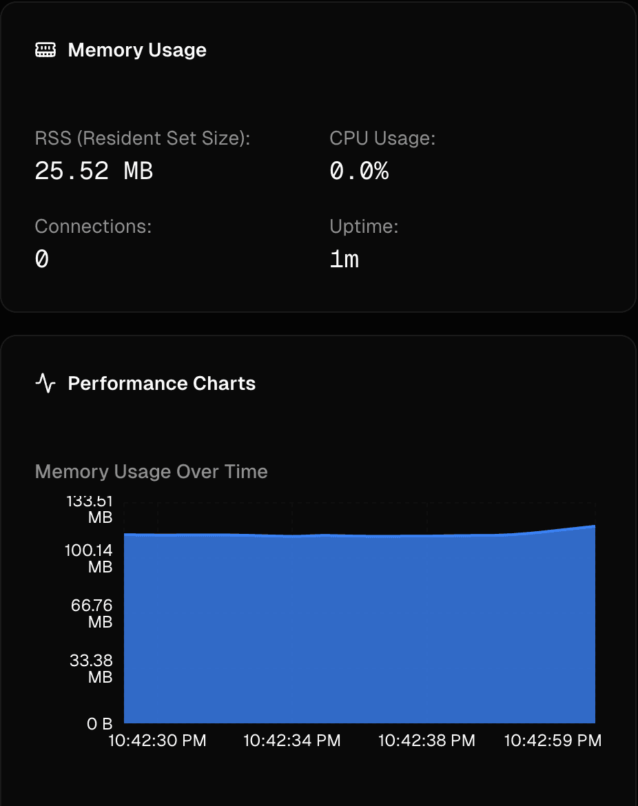Select the RSS (Resident Set Size) label
Viewport: 638px width, 806px height.
[x=143, y=138]
